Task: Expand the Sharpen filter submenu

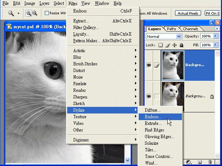Action: click(102, 97)
